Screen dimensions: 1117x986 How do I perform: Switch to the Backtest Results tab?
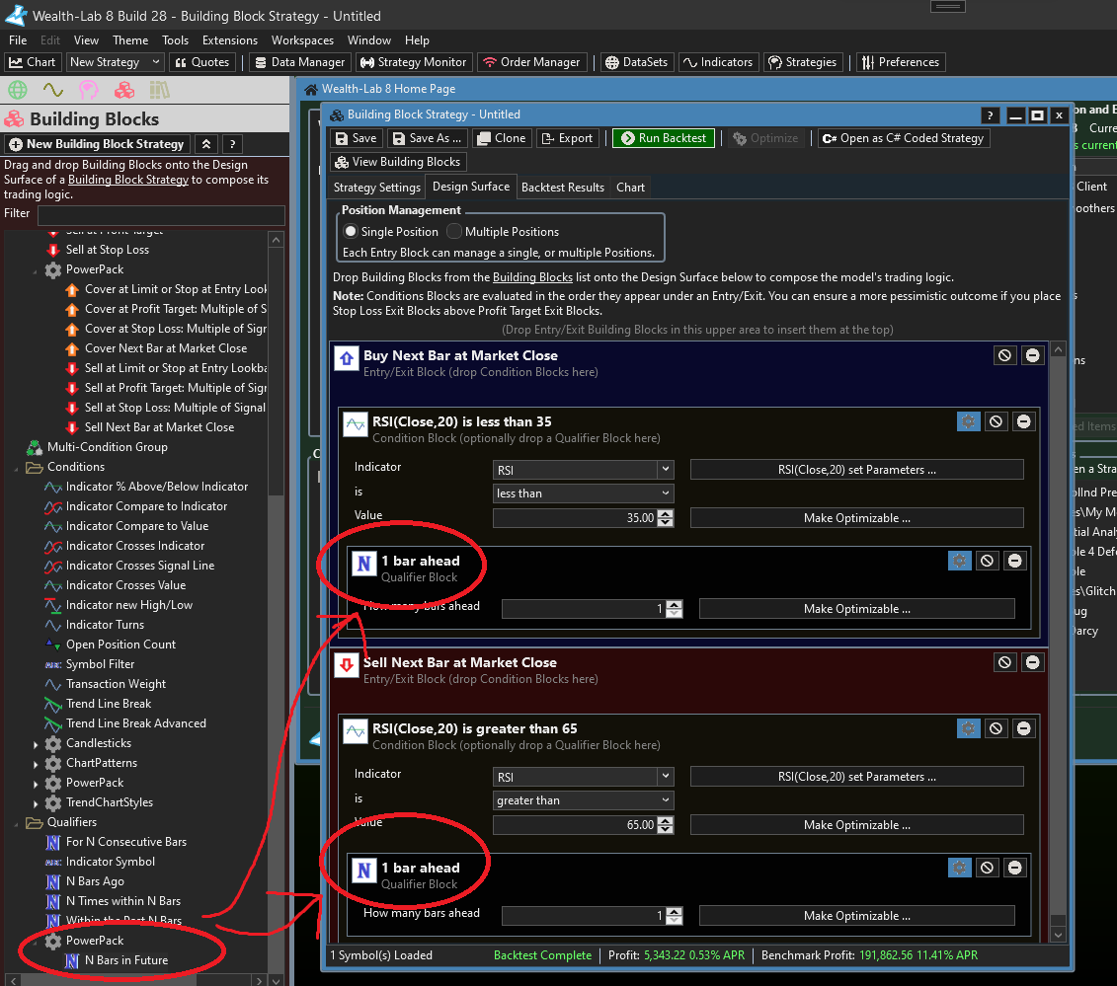[562, 188]
